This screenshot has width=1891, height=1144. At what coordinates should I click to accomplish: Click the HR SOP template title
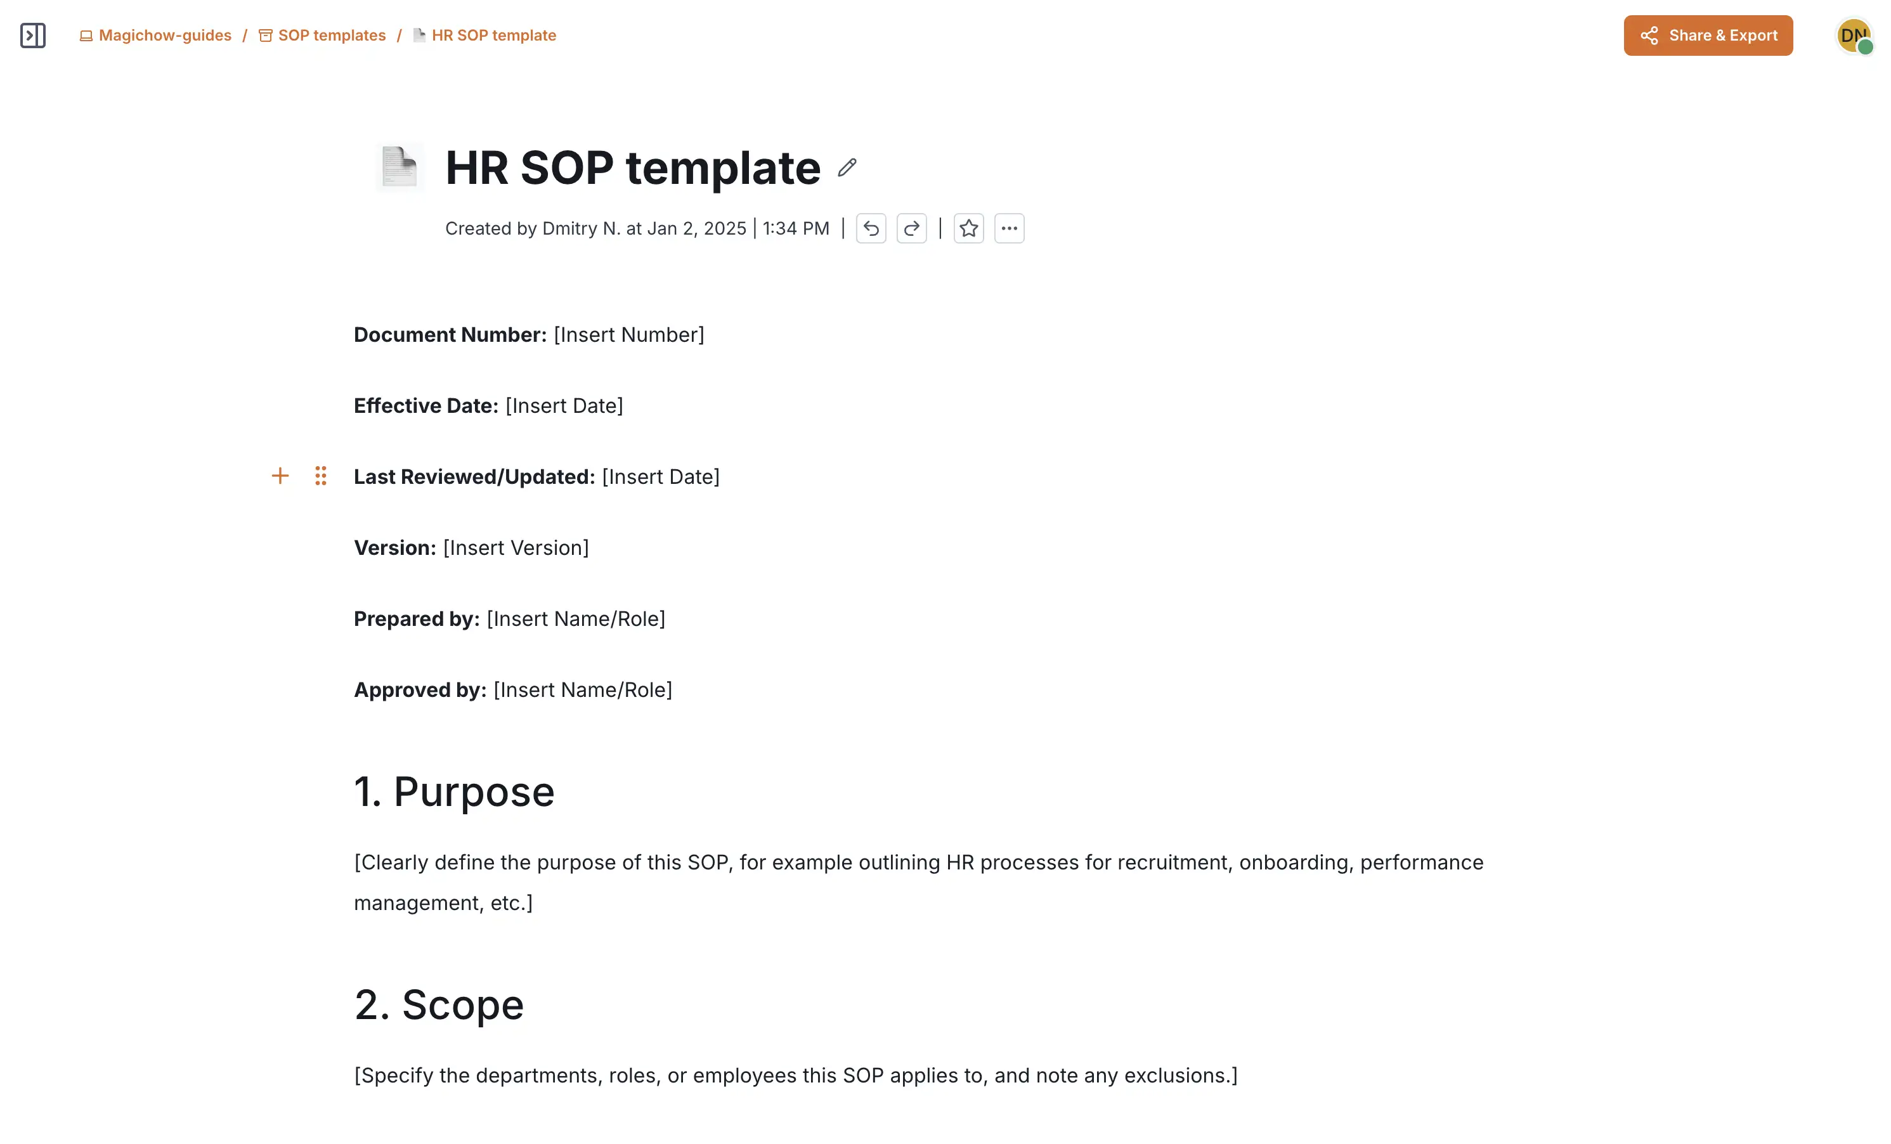coord(632,167)
